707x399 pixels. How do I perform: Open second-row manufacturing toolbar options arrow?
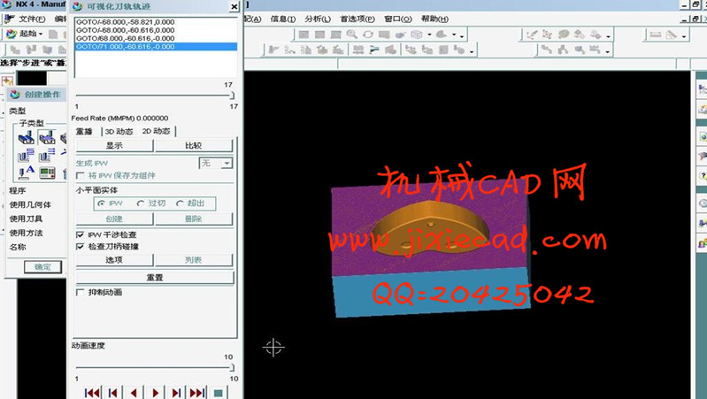(472, 51)
